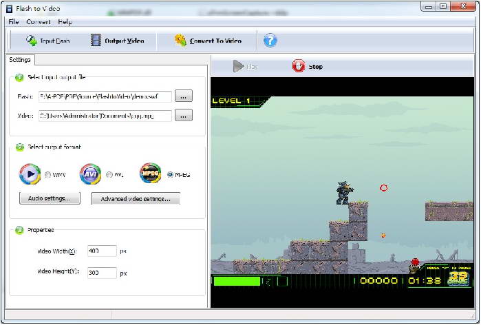Click the MPEG format icon
This screenshot has height=325, width=481.
(x=150, y=173)
